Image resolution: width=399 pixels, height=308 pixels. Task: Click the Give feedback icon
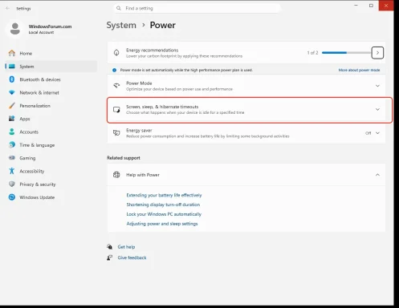point(109,257)
